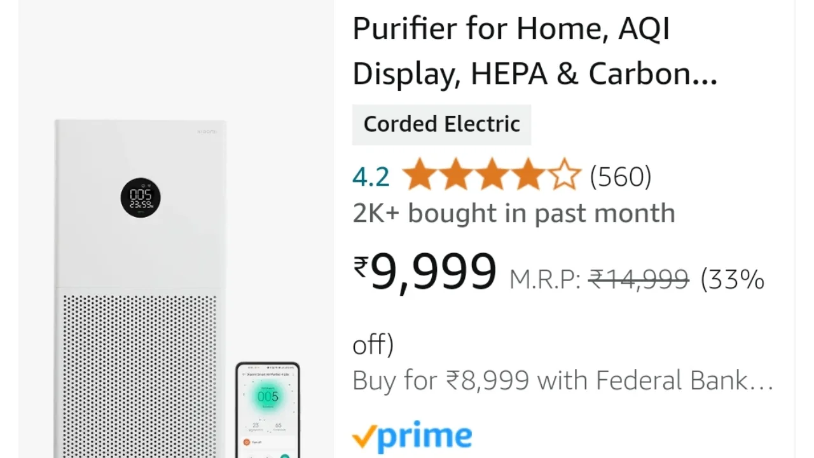Open the air purifier product title
The height and width of the screenshot is (458, 814).
(x=535, y=51)
